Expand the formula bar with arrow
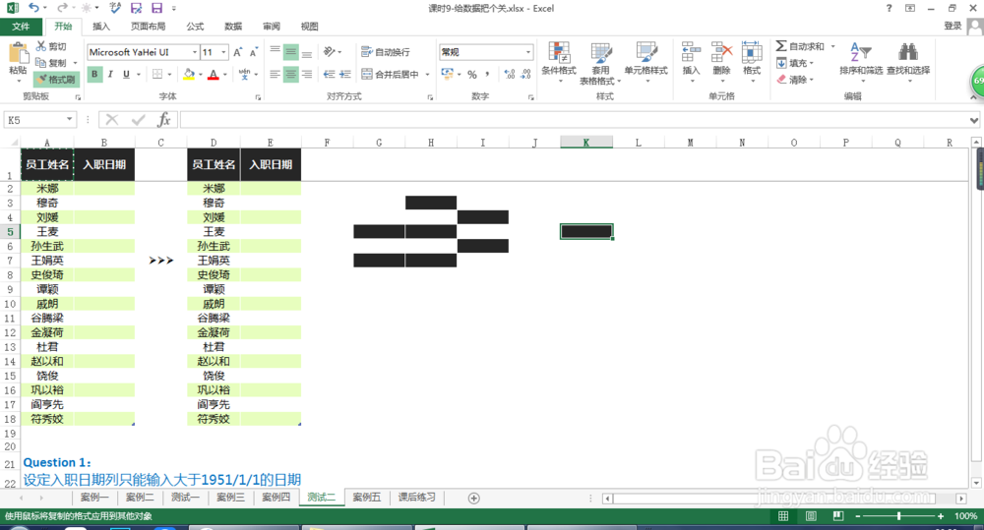 [973, 120]
